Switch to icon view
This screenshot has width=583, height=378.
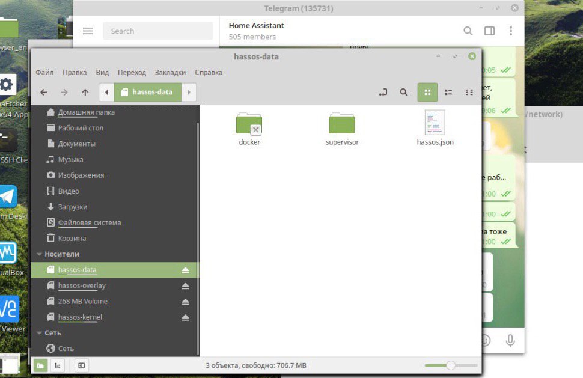tap(427, 92)
